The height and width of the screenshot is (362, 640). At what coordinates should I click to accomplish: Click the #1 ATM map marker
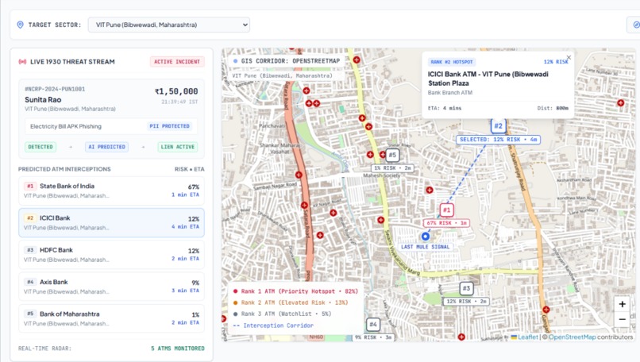pyautogui.click(x=446, y=210)
